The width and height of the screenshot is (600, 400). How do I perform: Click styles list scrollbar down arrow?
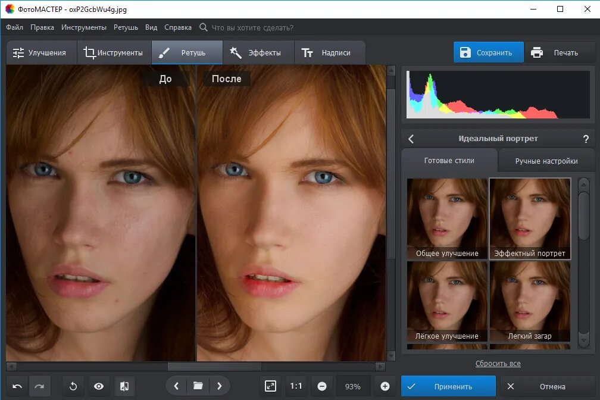pos(583,340)
